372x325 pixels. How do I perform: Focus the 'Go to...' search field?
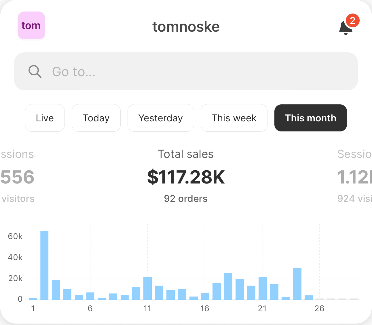[x=196, y=71]
